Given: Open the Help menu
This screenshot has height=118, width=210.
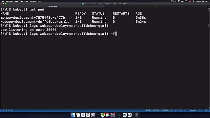Looking at the screenshot, I should point(39,1).
